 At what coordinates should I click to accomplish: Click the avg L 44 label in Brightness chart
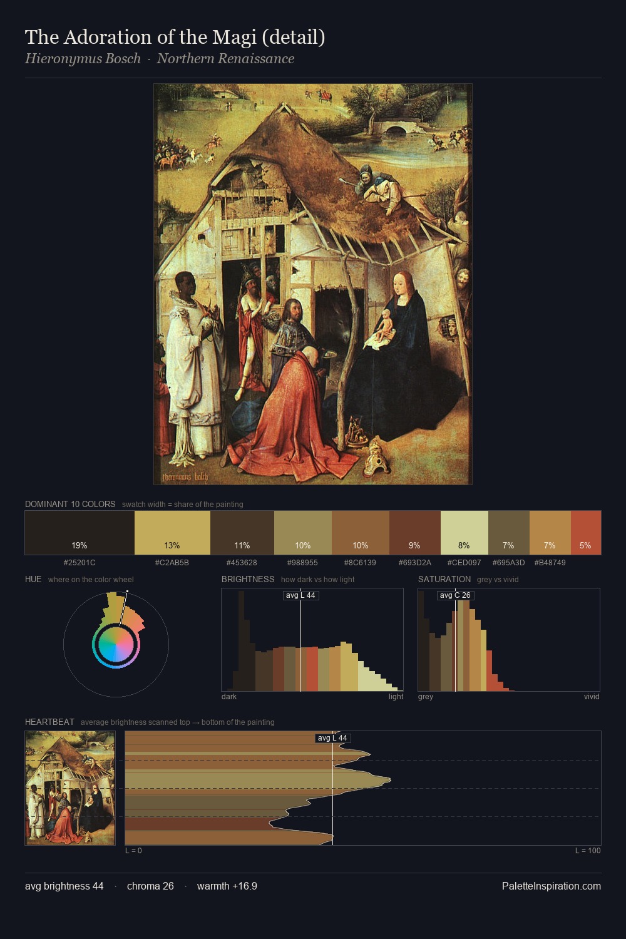[301, 595]
